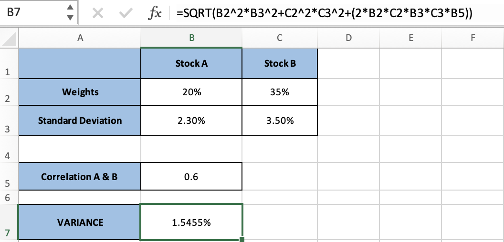
Task: Click the fill handle of cell B7
Action: (x=242, y=239)
